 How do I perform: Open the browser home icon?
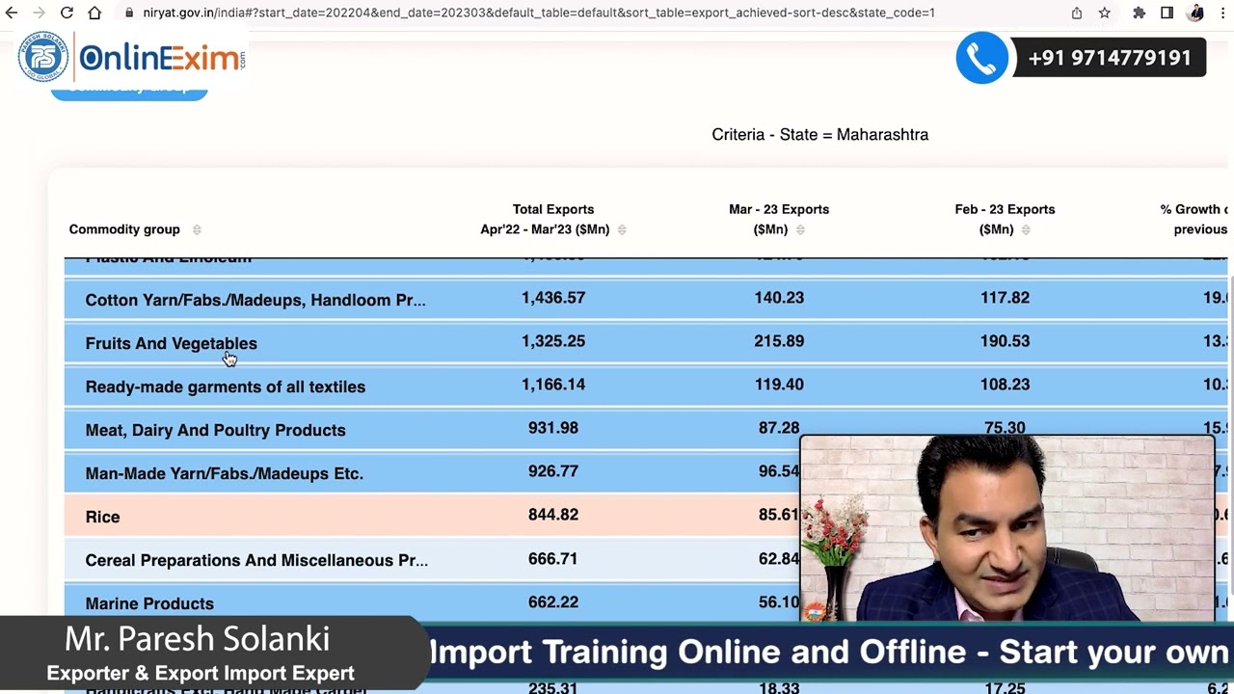click(x=94, y=13)
